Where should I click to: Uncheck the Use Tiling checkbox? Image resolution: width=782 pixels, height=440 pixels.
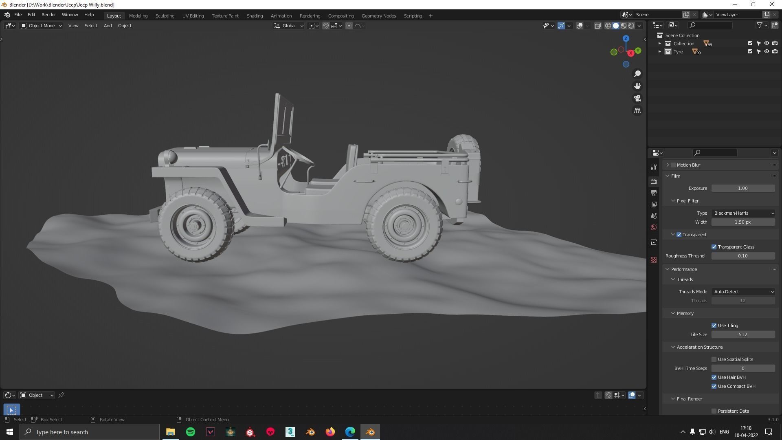pos(714,326)
